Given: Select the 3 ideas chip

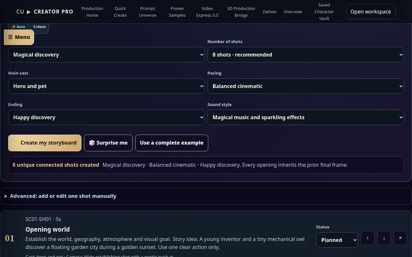Looking at the screenshot, I should tap(39, 27).
